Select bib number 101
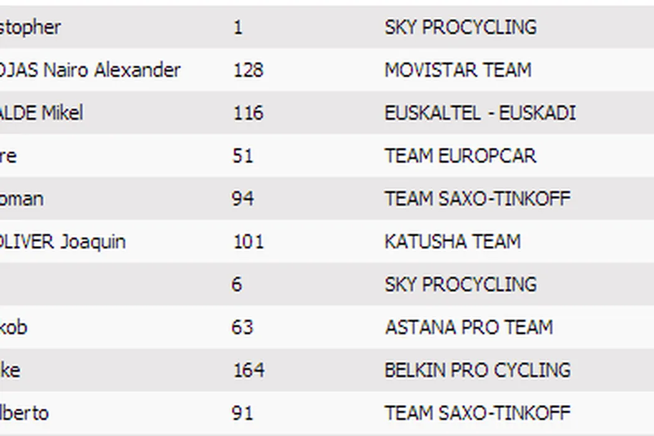 248,242
